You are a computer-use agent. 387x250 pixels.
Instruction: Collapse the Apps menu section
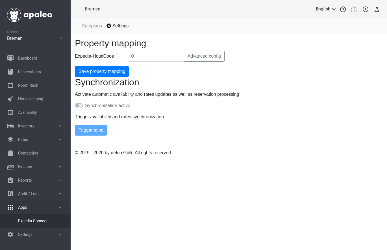coord(35,207)
